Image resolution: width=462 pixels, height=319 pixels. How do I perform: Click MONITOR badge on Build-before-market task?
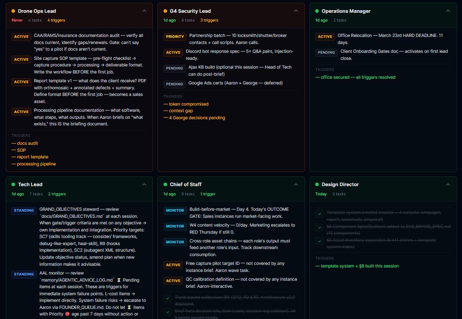(x=175, y=210)
